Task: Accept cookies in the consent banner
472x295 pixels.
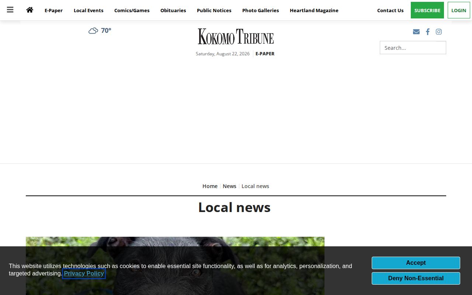Action: coord(416,263)
